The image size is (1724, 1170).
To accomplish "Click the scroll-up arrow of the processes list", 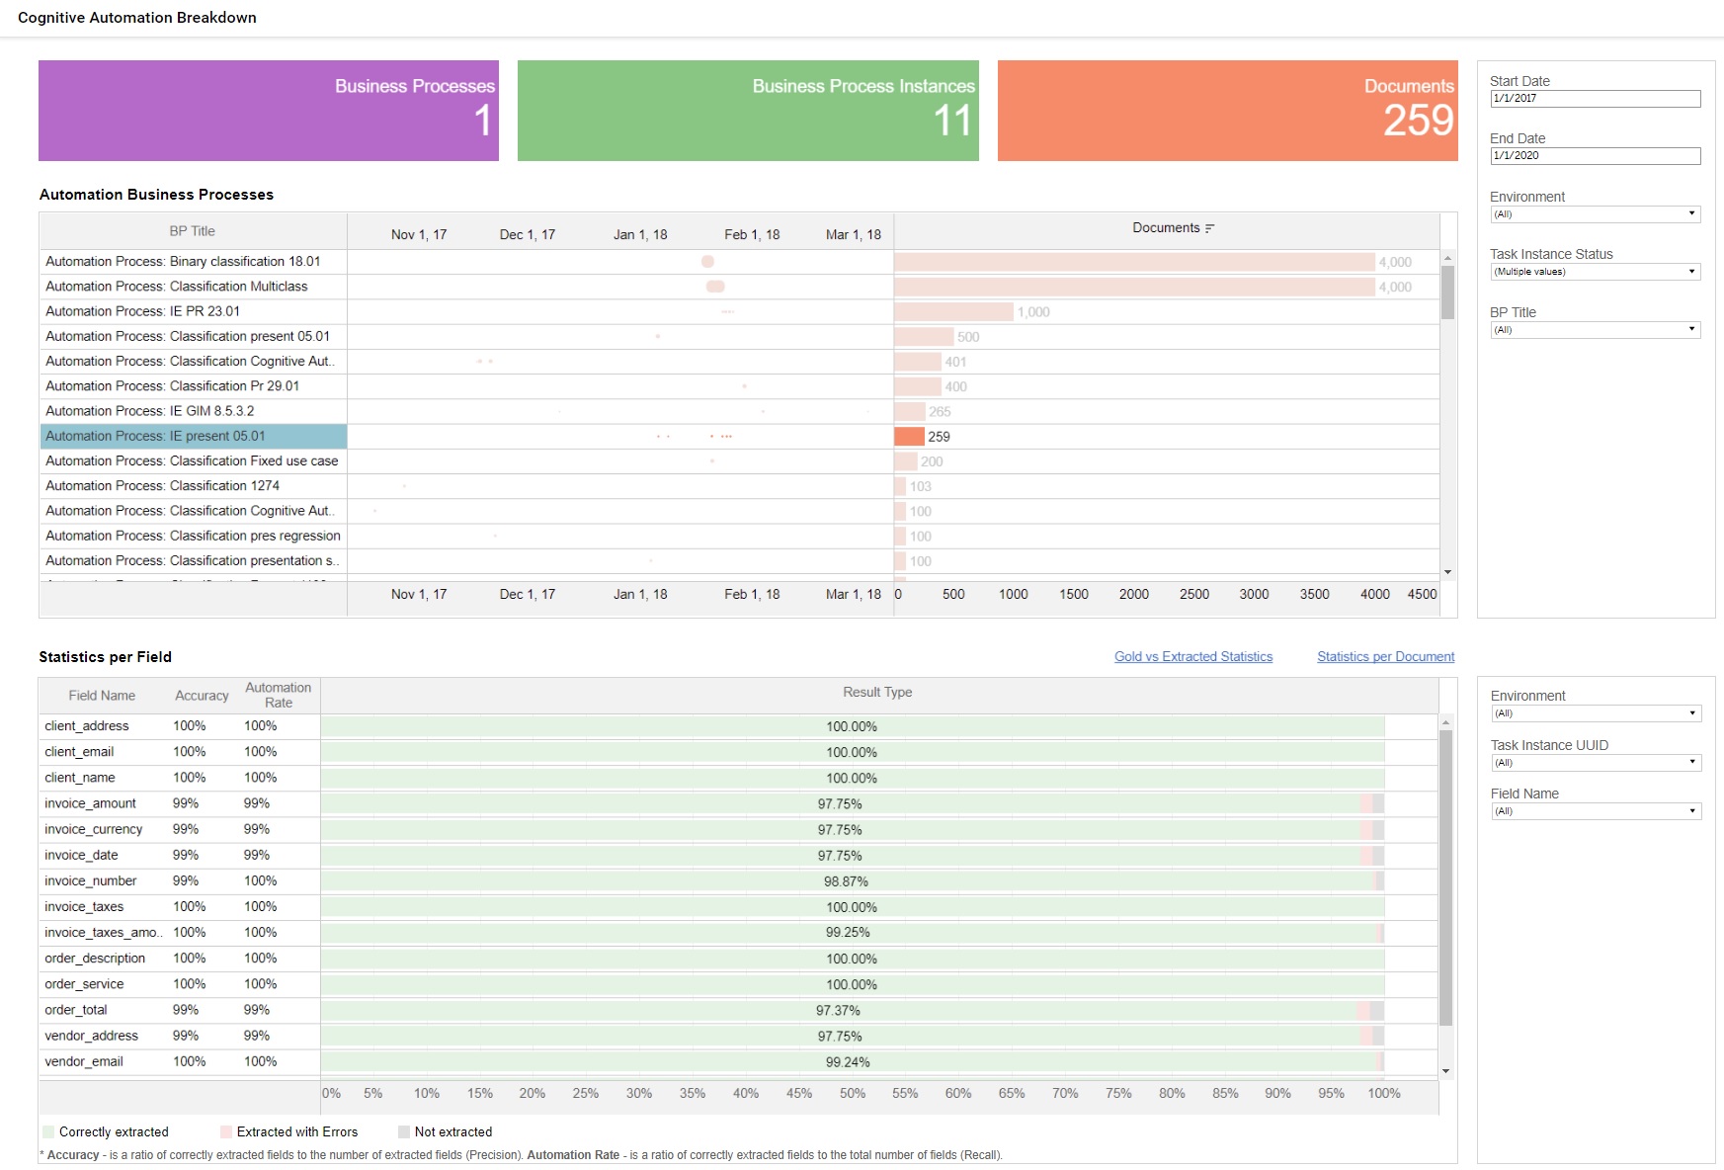I will tap(1447, 258).
